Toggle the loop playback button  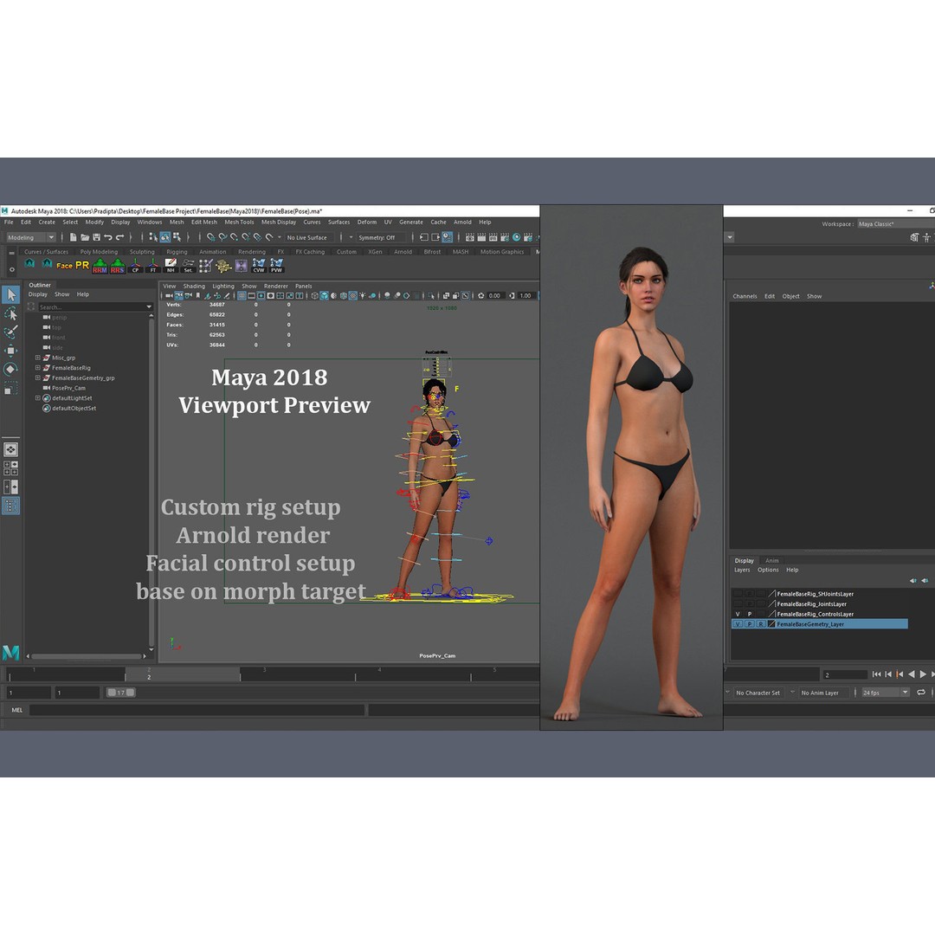pos(920,693)
